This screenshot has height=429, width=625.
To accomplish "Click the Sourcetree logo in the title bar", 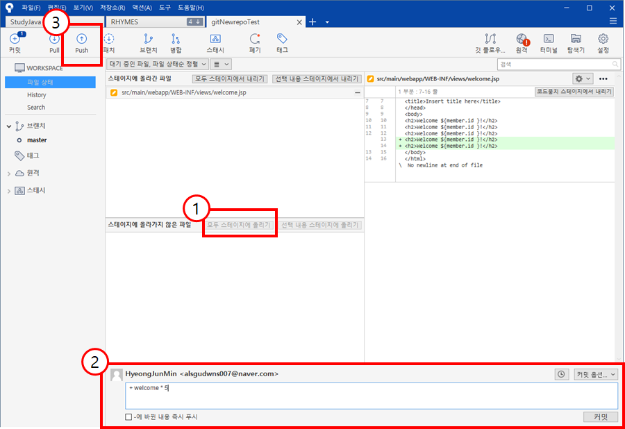I will [x=9, y=8].
